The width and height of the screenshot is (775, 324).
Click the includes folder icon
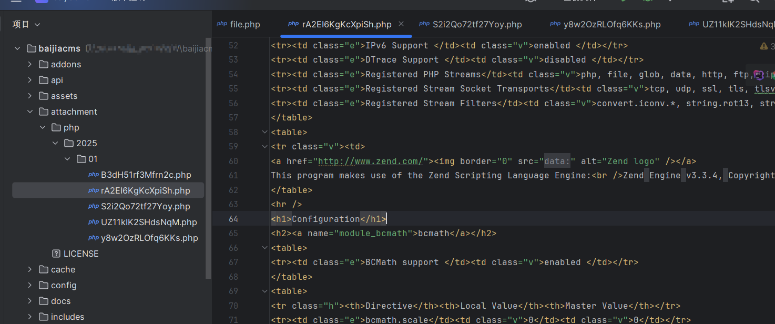coord(44,317)
